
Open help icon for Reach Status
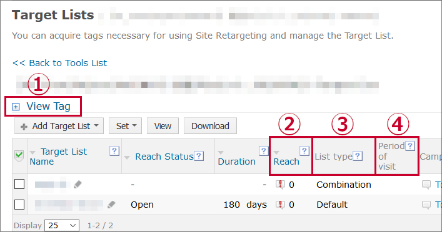click(199, 156)
